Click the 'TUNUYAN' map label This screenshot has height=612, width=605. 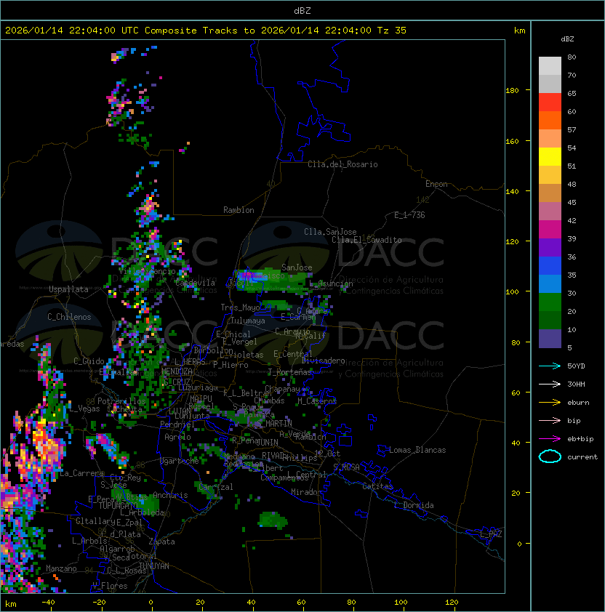[154, 566]
